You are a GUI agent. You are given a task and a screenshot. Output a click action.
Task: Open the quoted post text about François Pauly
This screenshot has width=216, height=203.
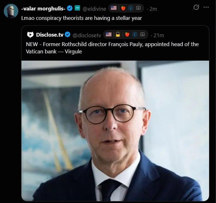pos(112,48)
